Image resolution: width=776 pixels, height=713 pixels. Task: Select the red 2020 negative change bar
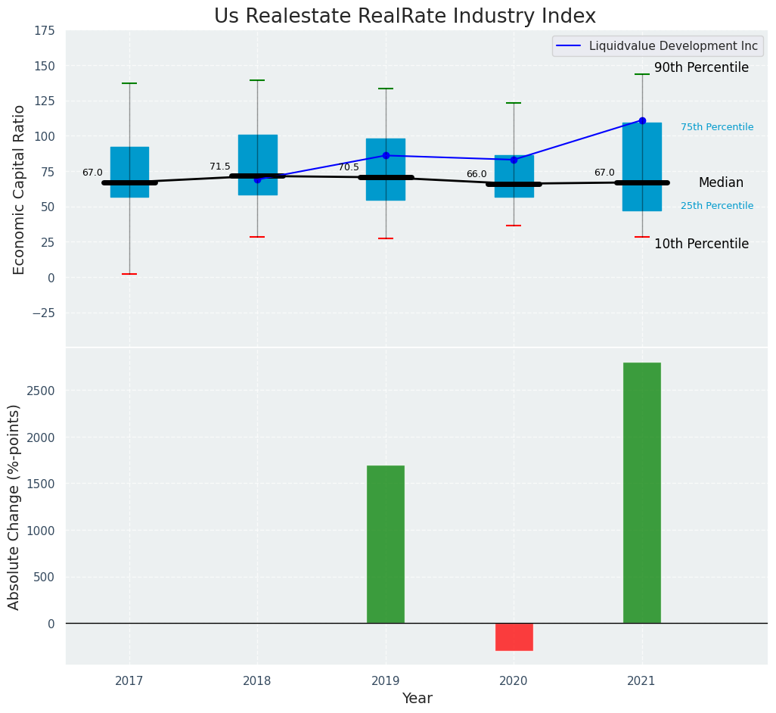click(514, 637)
